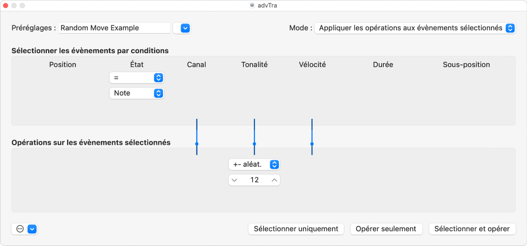Viewport: 527px width, 246px height.
Task: Select the random amount value 12 field
Action: click(x=254, y=180)
